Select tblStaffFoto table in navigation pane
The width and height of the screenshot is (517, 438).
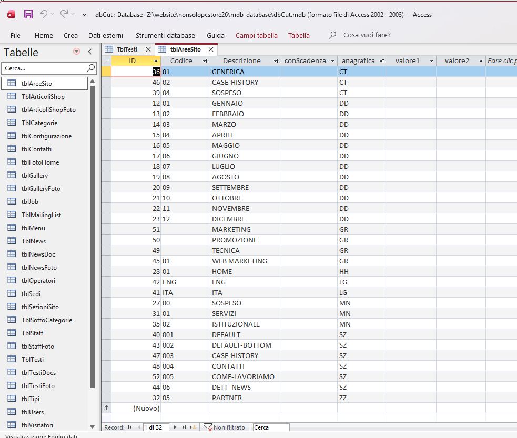[x=45, y=347]
